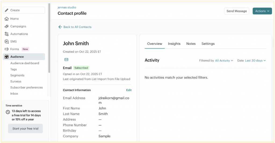Select Audience in the sidebar
Image resolution: width=275 pixels, height=143 pixels.
pos(24,57)
